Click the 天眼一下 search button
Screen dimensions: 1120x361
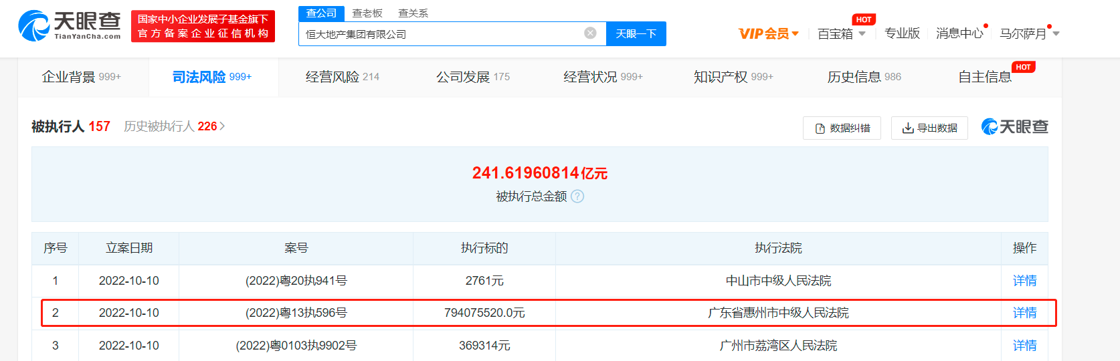click(636, 33)
